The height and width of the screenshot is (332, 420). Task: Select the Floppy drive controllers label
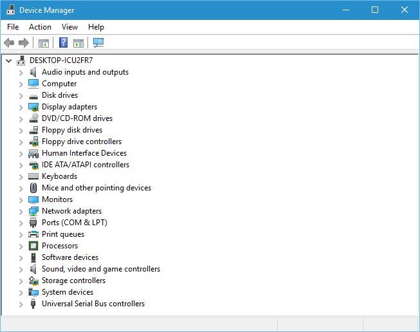click(x=82, y=142)
